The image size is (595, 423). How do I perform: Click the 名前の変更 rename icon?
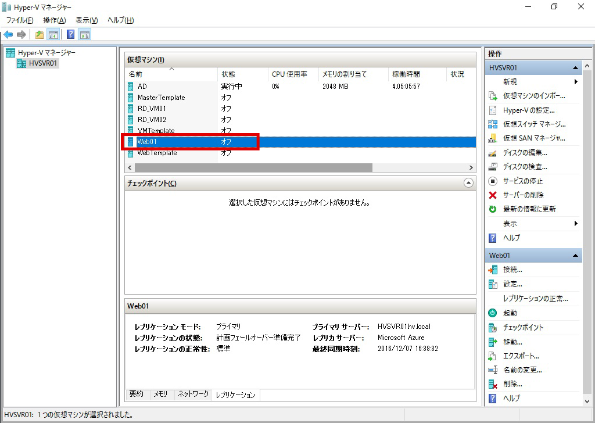pyautogui.click(x=493, y=370)
